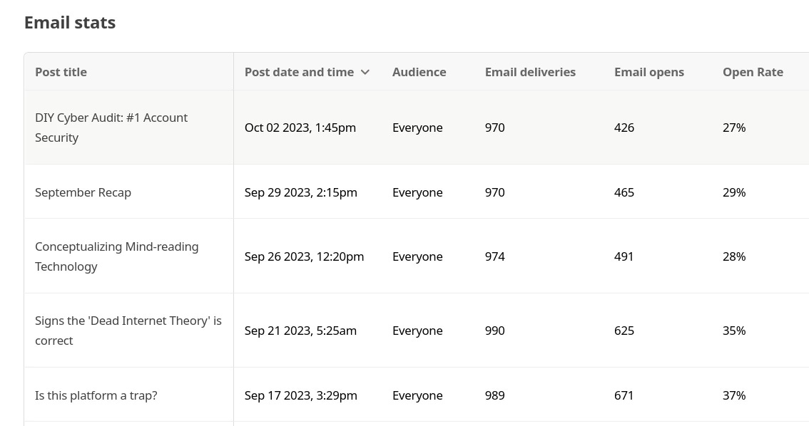Click the Email stats heading
809x426 pixels.
(70, 23)
